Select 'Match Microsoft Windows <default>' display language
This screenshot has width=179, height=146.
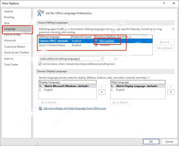(x=68, y=86)
